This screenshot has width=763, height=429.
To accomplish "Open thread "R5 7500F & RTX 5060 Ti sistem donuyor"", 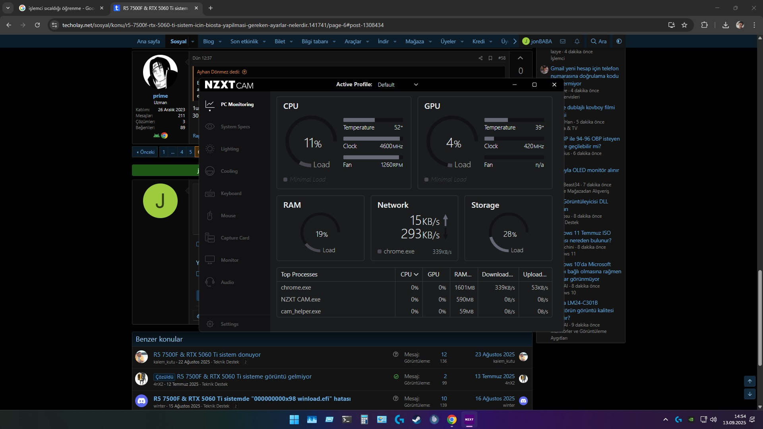I will pos(207,354).
